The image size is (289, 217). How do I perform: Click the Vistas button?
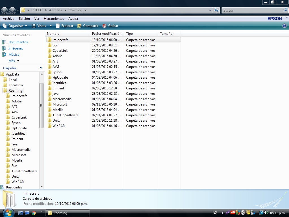39,26
